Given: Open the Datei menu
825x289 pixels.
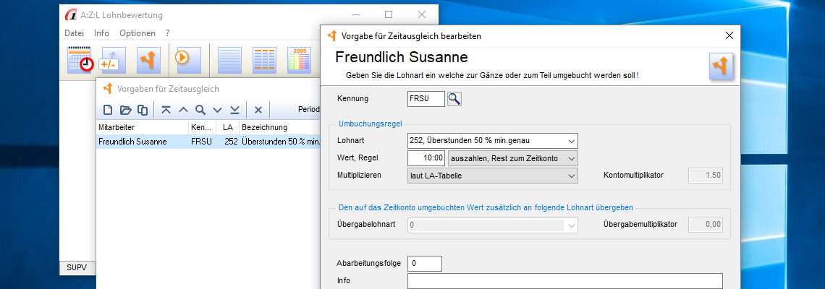Looking at the screenshot, I should pos(74,33).
